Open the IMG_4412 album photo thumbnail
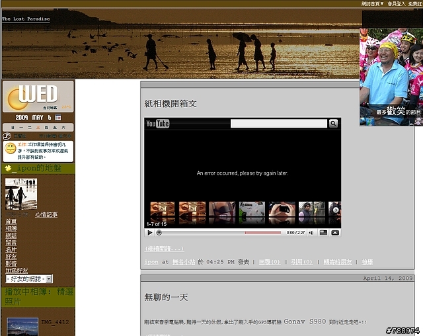The height and width of the screenshot is (336, 423). click(x=22, y=327)
